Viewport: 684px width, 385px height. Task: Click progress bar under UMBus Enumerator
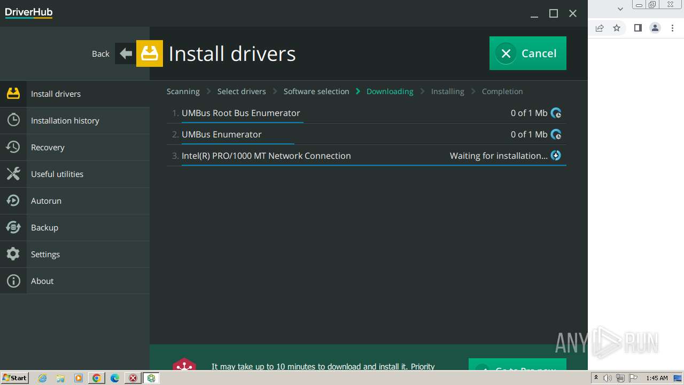tap(238, 144)
